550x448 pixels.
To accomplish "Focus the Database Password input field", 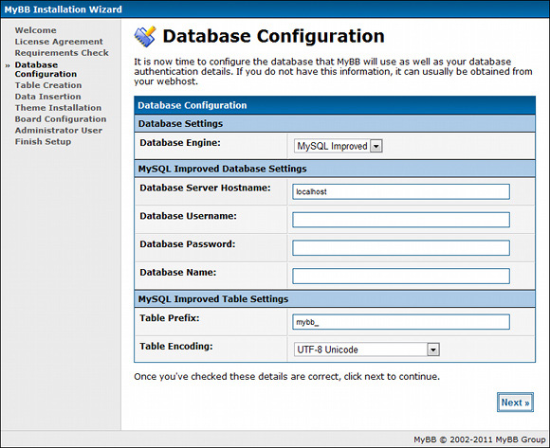I will click(x=401, y=247).
